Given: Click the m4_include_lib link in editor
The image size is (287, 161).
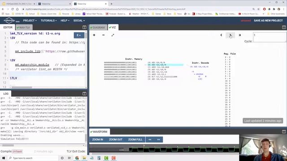Looking at the screenshot, I should point(28,51).
